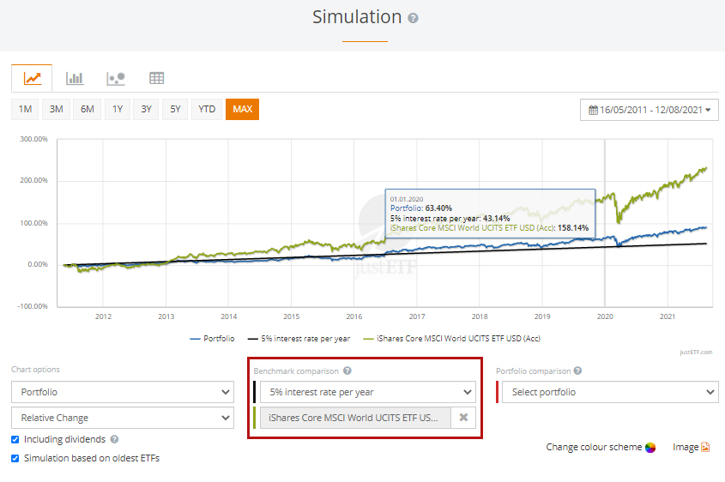Click the Benchmark comparison help icon
The width and height of the screenshot is (725, 482).
tap(347, 371)
